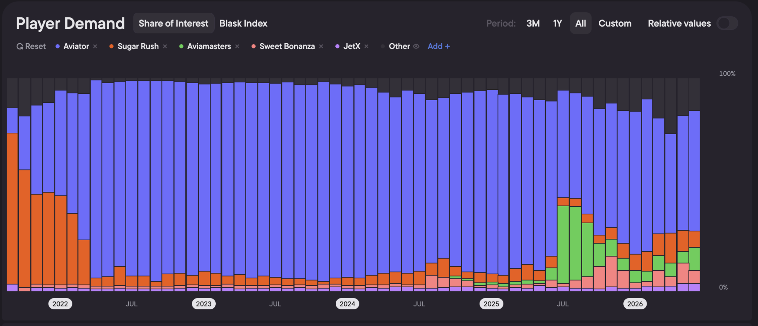
Task: Toggle visibility of Other series
Action: point(416,46)
